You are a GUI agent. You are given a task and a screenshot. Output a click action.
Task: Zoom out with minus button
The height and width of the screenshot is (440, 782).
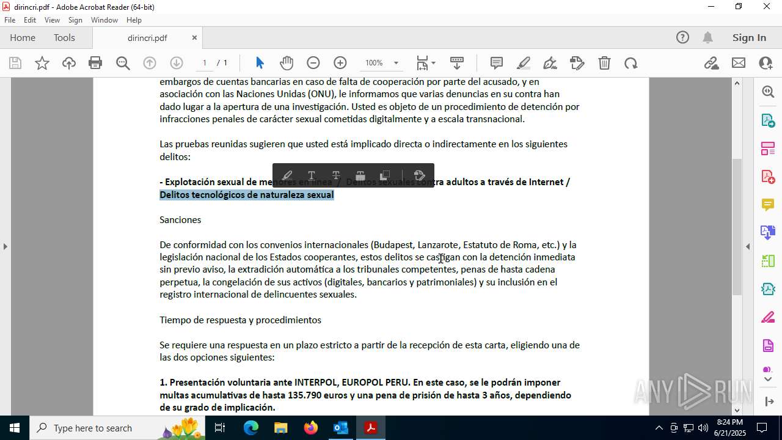(x=313, y=63)
